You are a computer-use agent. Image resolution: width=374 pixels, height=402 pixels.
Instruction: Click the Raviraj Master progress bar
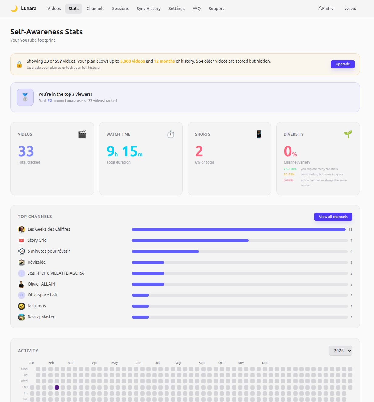click(240, 317)
